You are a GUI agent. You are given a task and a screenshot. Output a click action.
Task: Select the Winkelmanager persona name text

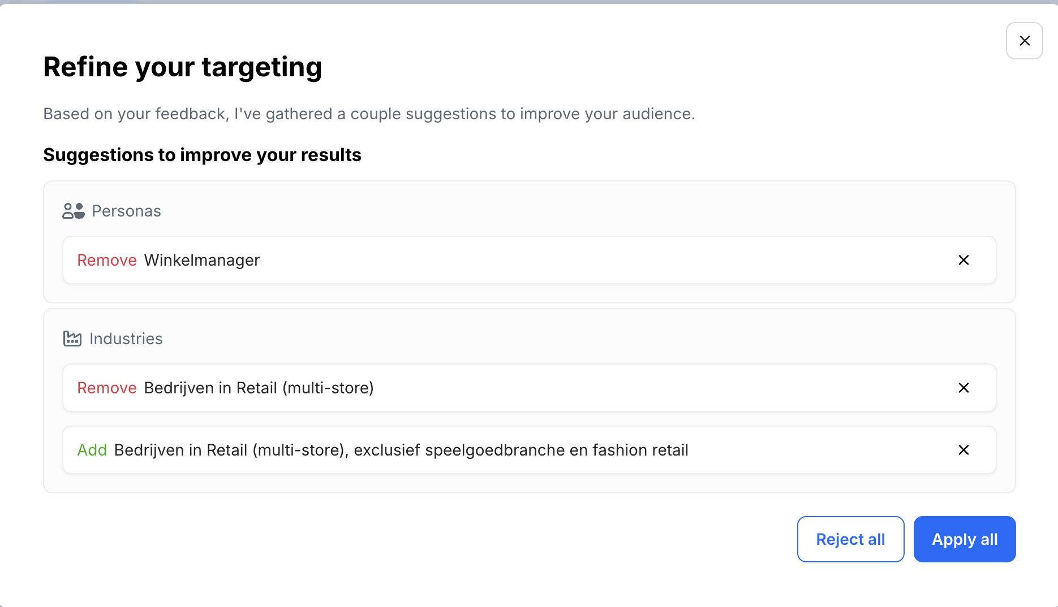click(x=202, y=260)
